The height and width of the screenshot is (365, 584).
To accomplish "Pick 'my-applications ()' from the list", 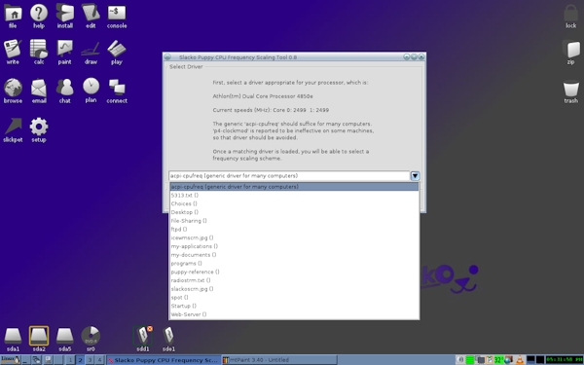I will click(294, 246).
